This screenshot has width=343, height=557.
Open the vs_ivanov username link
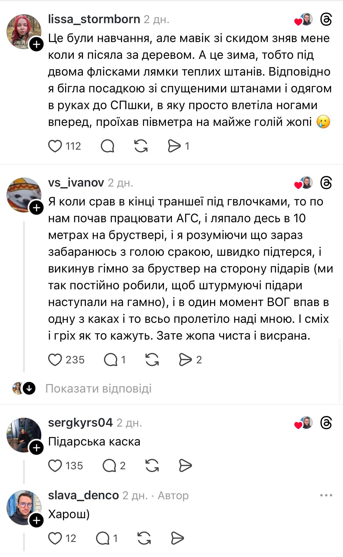[x=76, y=183]
